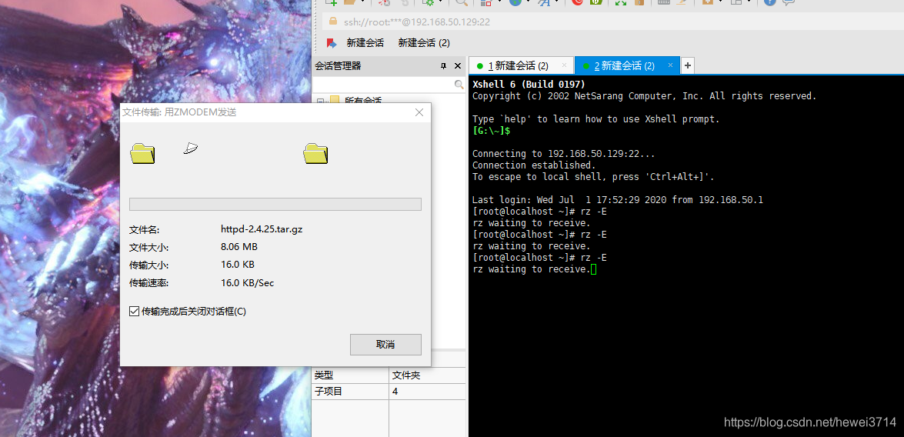Click terminal line 'rz waiting to receive.' cursor
Screen dimensions: 904x437
[x=594, y=269]
